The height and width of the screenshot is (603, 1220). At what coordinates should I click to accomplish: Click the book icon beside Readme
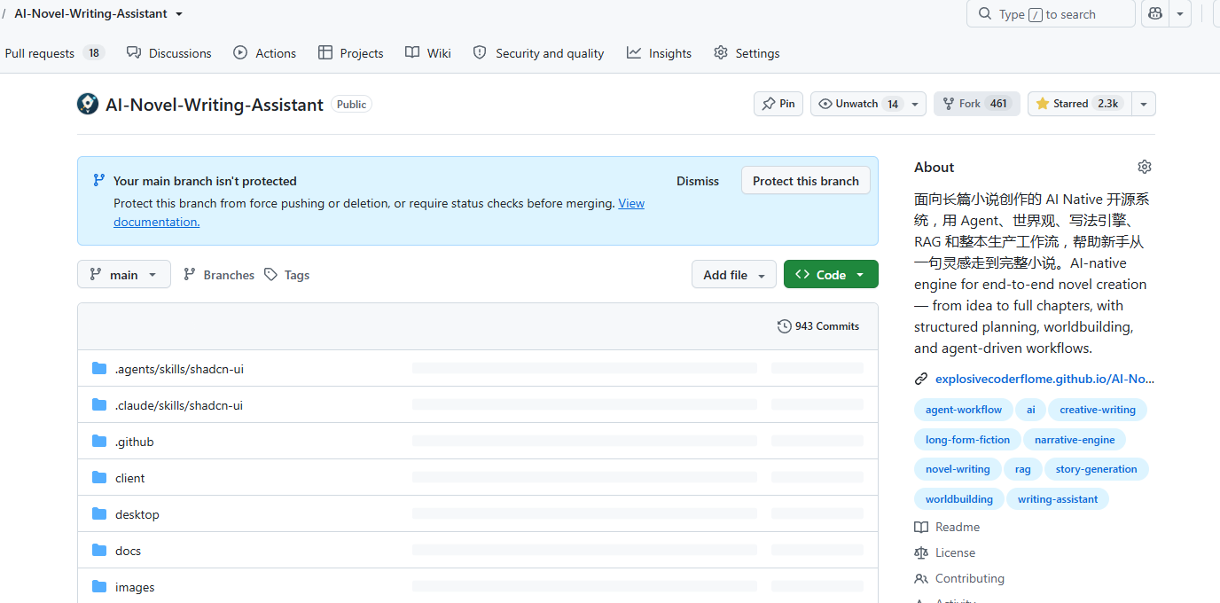921,527
